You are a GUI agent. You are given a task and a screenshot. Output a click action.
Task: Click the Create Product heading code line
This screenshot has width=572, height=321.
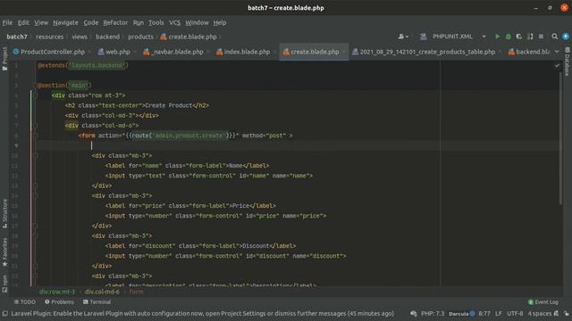137,105
